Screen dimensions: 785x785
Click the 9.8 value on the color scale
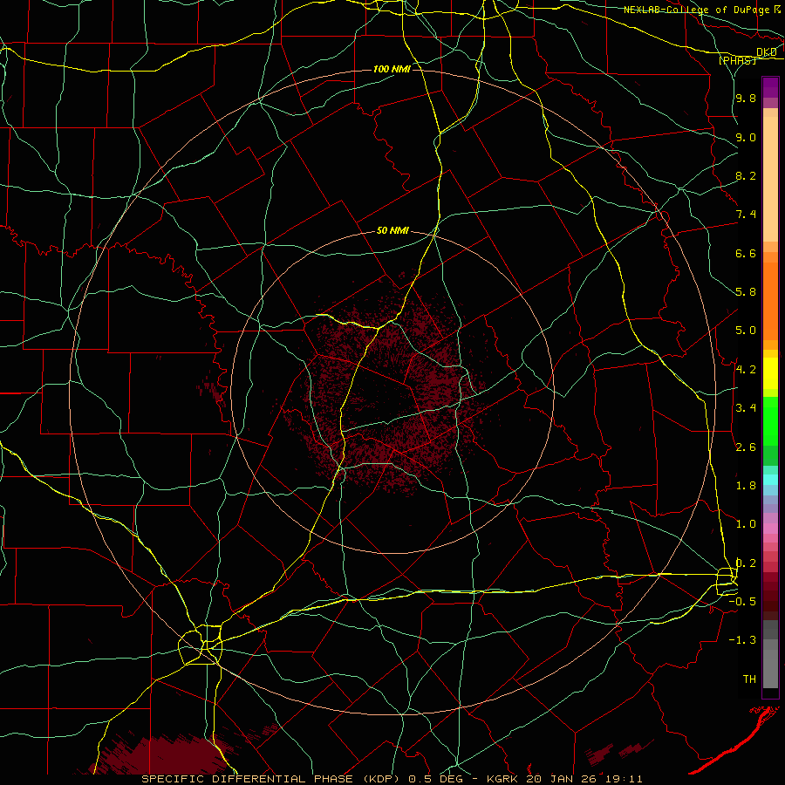click(746, 98)
